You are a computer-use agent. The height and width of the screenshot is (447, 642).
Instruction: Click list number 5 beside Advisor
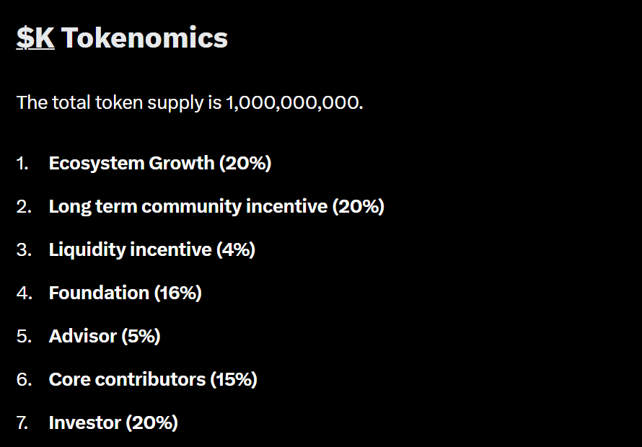pos(25,336)
